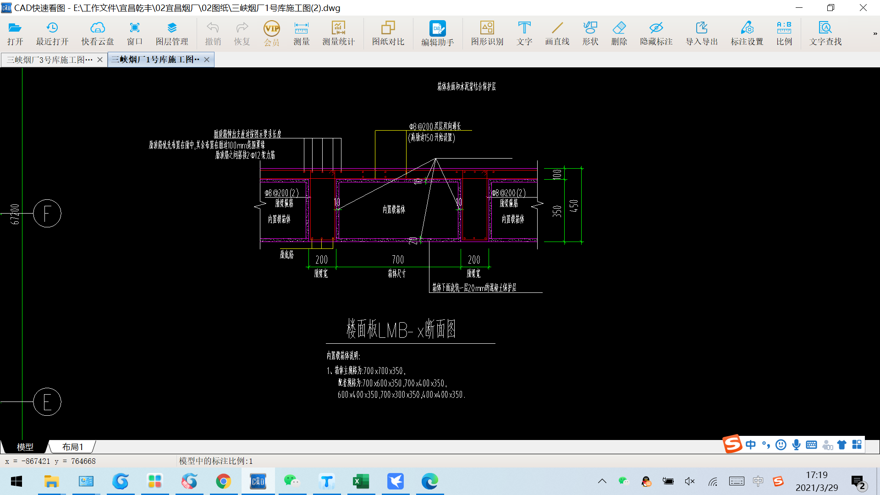Click the 模型中的标注比例:1 status text
The image size is (880, 495).
pyautogui.click(x=216, y=461)
